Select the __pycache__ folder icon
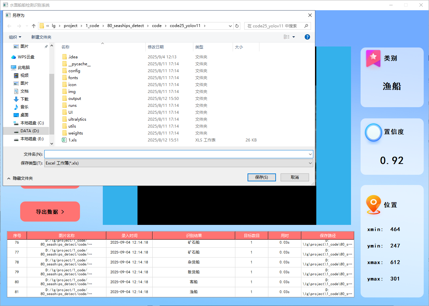The width and height of the screenshot is (429, 306). click(x=64, y=64)
